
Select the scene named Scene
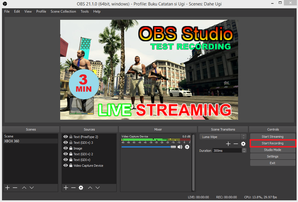click(x=31, y=136)
